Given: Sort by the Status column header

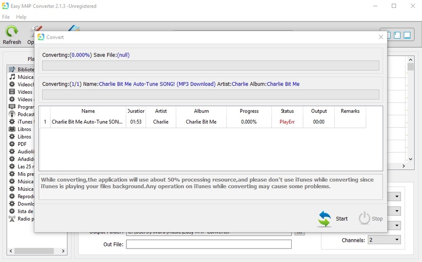Looking at the screenshot, I should (x=287, y=111).
